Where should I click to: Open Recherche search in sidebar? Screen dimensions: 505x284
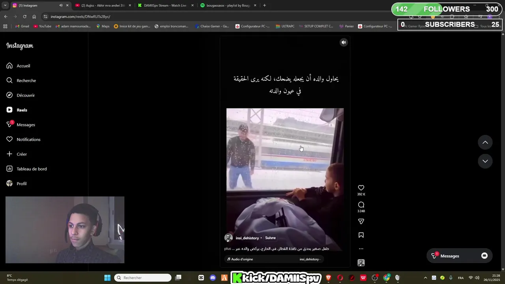tap(21, 80)
